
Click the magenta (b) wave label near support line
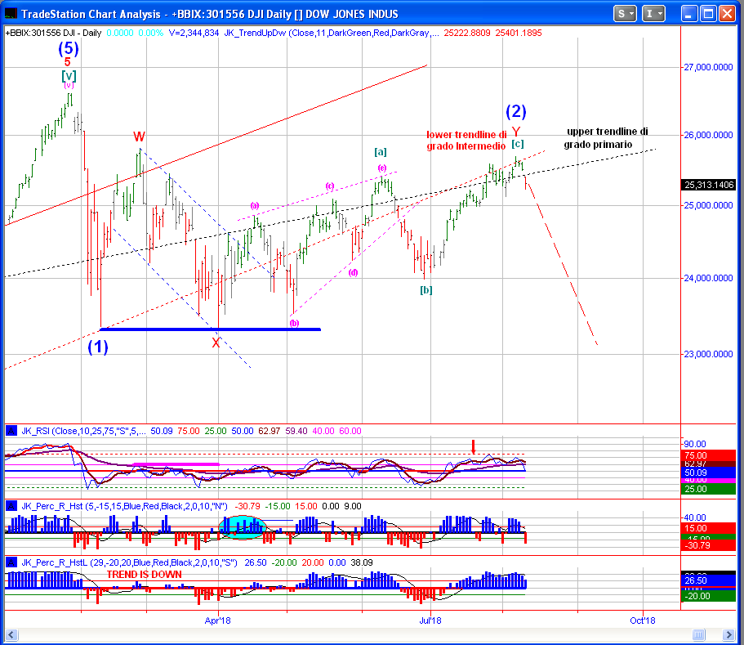tap(294, 324)
